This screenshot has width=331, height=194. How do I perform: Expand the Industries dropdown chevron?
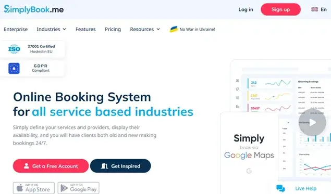click(x=65, y=29)
